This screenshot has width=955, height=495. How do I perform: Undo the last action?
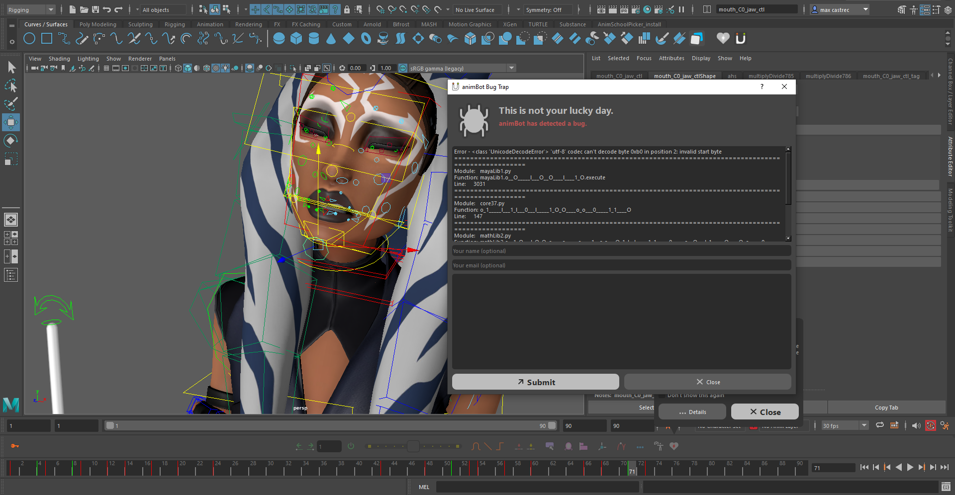tap(106, 9)
